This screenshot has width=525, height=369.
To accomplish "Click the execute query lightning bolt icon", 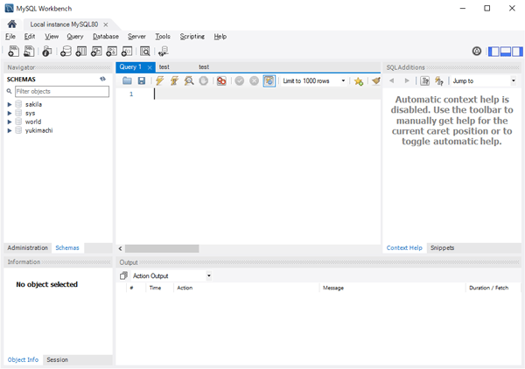I will (x=159, y=80).
